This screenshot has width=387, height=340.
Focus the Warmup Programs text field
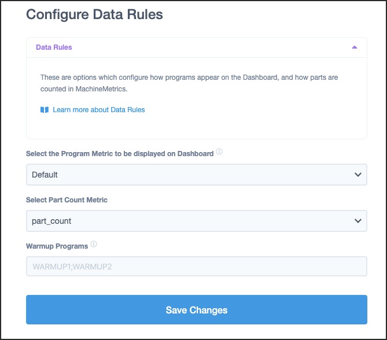point(197,266)
